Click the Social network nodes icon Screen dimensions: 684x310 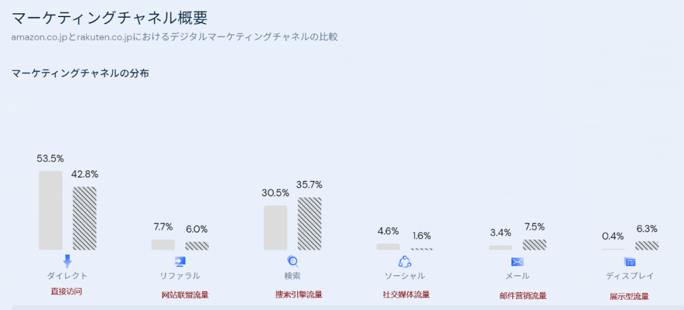[405, 261]
